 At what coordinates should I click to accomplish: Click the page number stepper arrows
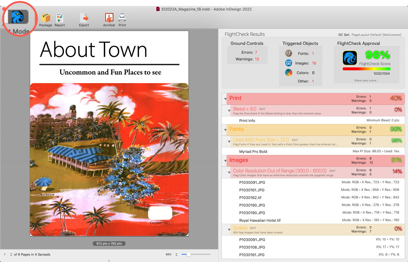pos(11,254)
